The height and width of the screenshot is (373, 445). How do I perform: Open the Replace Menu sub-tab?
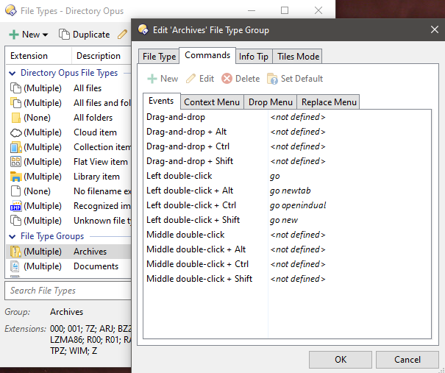[x=329, y=102]
